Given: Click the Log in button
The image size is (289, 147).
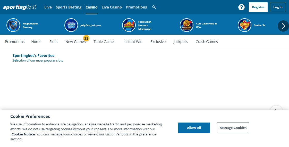Looking at the screenshot, I should [278, 7].
